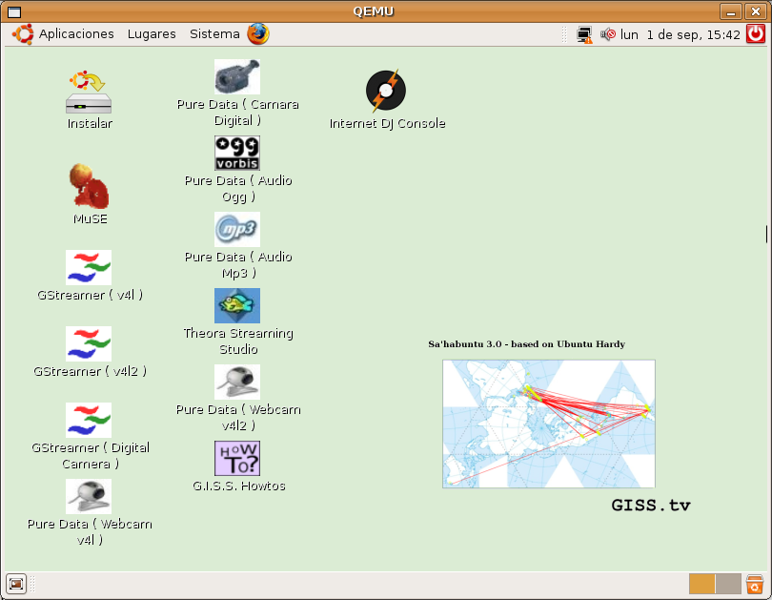The image size is (772, 600).
Task: Select GStreamer ( Digital Camera ) icon
Action: pos(89,421)
